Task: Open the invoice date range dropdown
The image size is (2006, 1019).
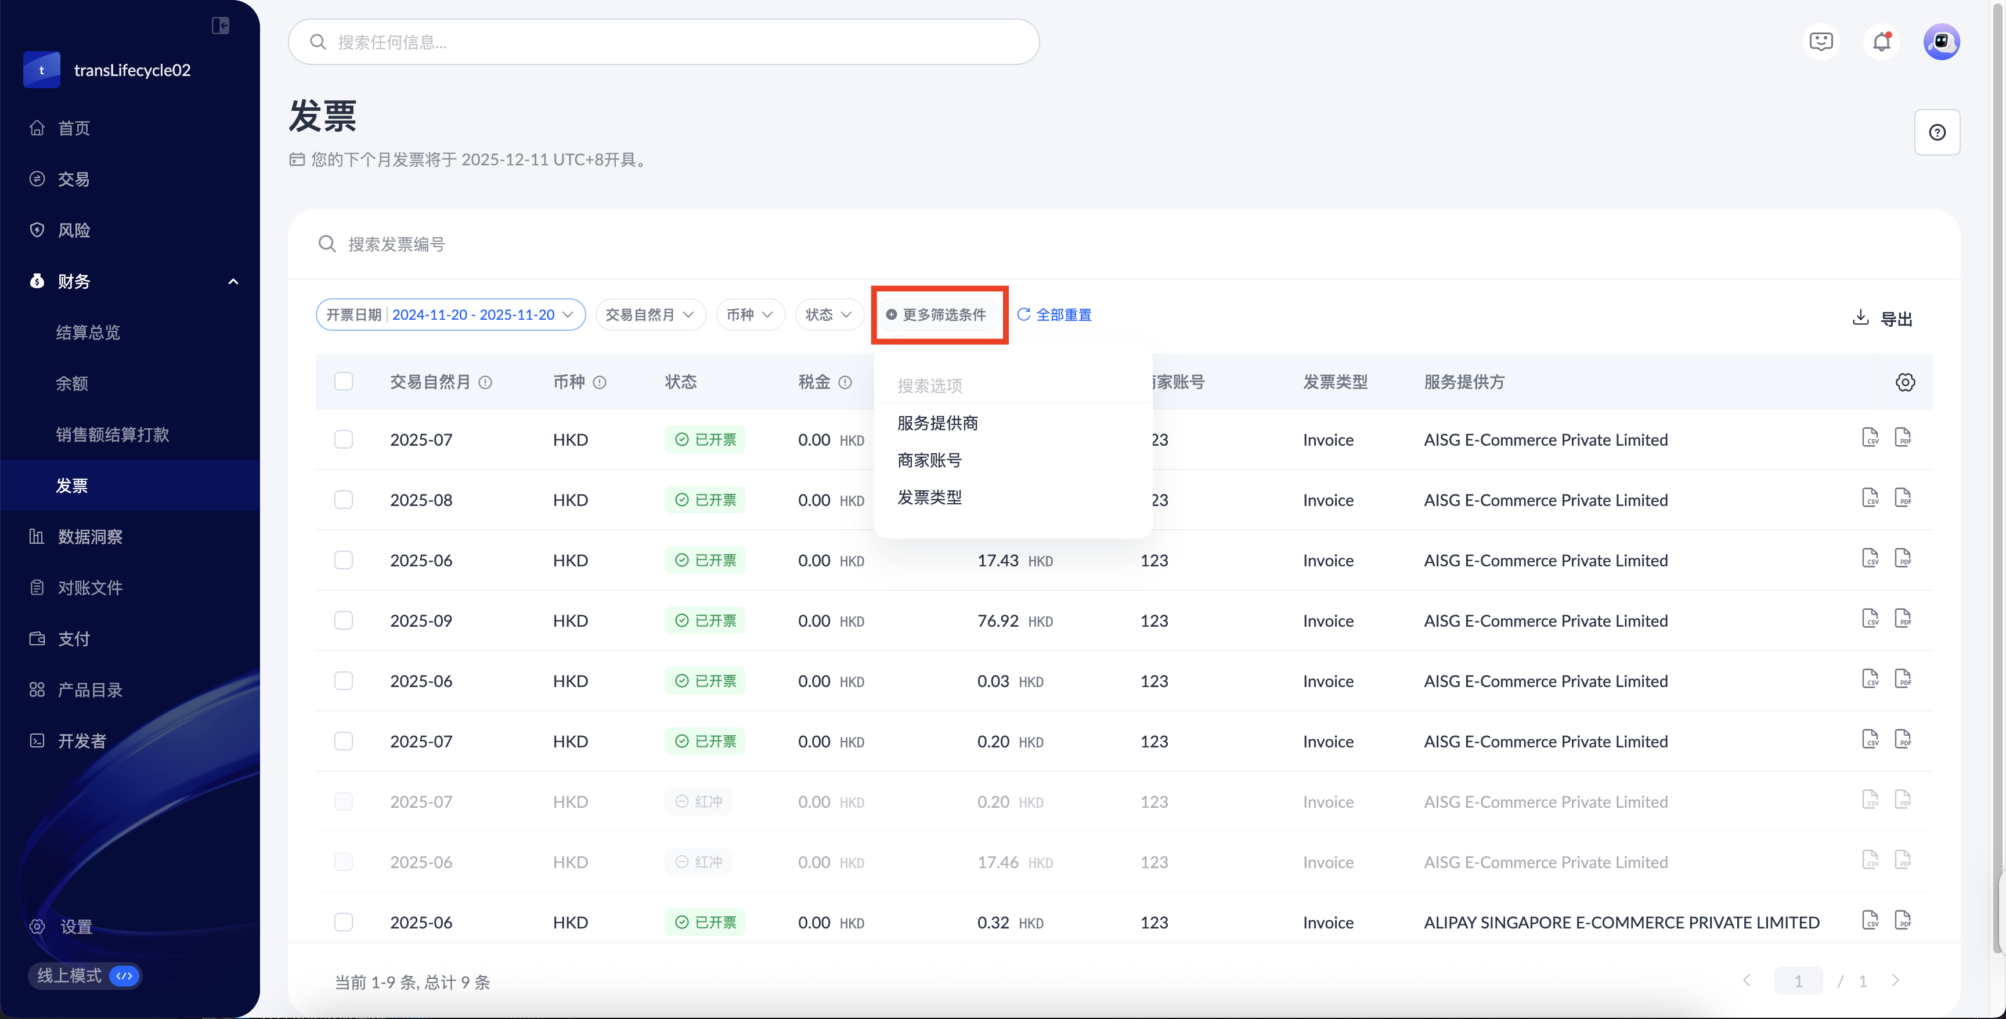Action: point(450,315)
